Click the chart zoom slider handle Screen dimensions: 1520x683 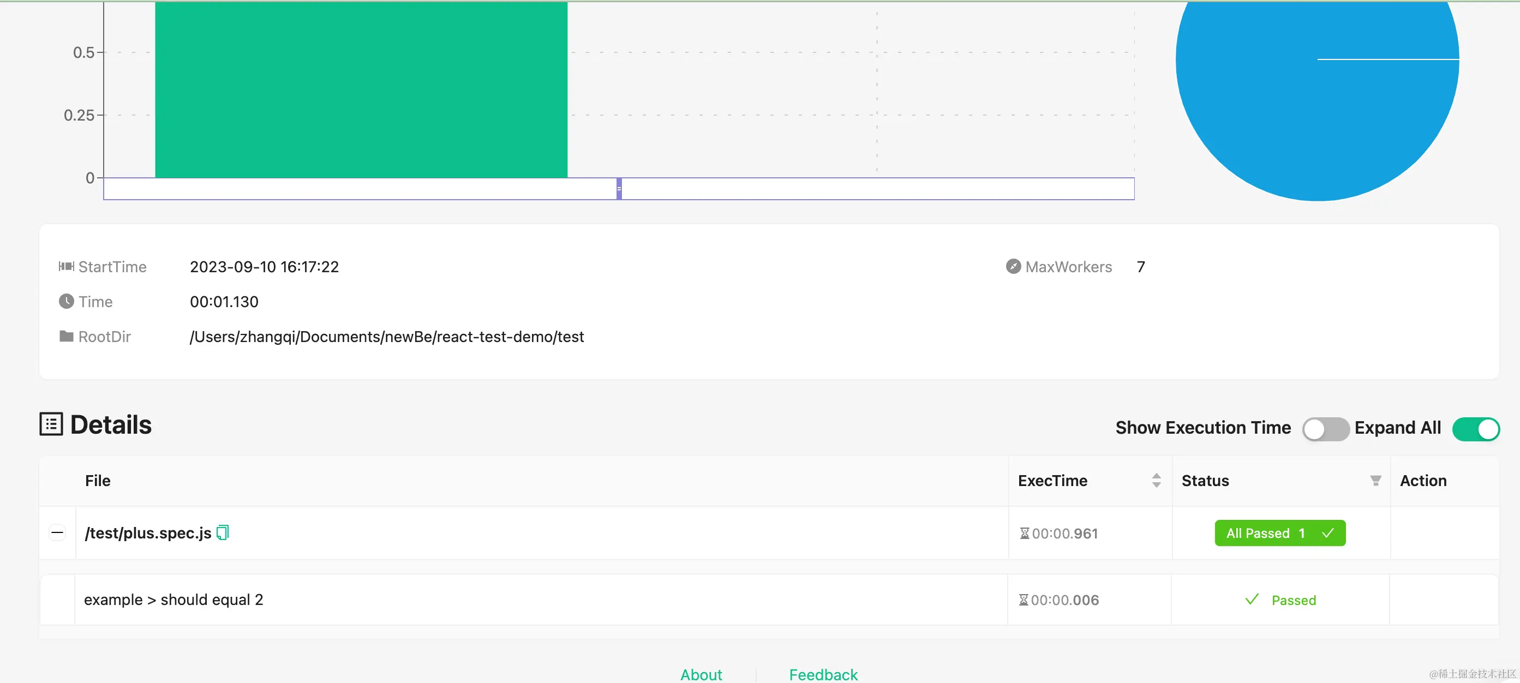click(619, 189)
